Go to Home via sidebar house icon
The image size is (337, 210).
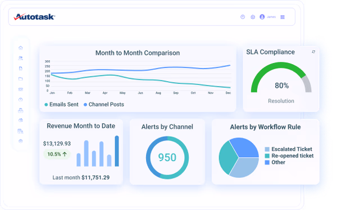click(x=21, y=48)
